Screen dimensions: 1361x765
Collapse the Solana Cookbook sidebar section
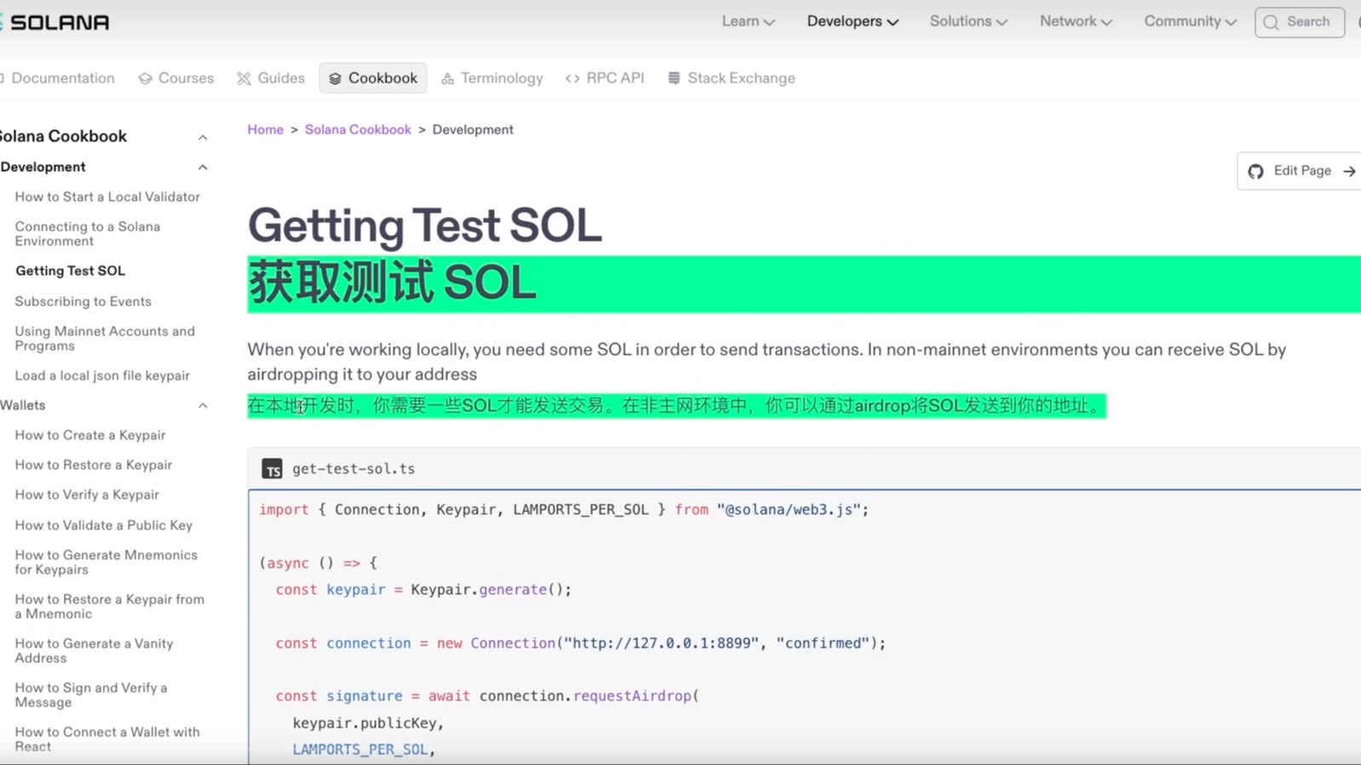tap(203, 137)
